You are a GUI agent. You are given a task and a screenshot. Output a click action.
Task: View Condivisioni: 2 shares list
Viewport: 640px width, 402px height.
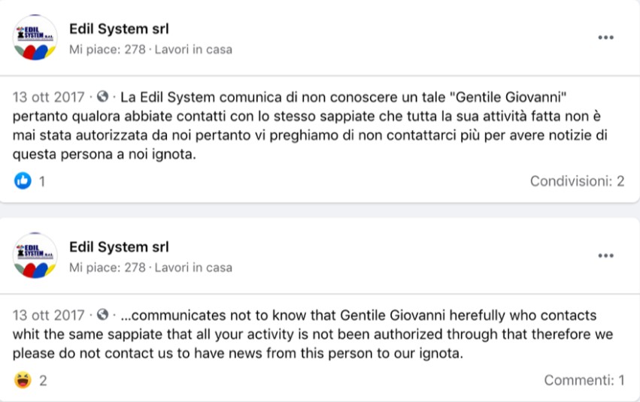pyautogui.click(x=577, y=181)
